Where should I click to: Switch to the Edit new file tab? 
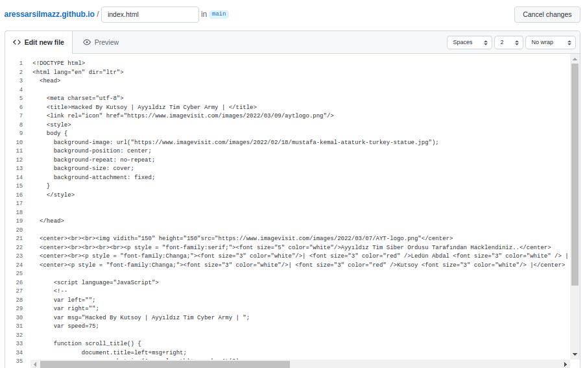(x=38, y=42)
